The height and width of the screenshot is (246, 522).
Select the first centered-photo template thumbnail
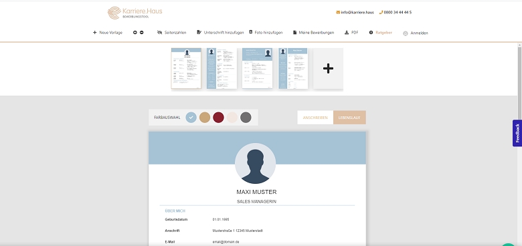pyautogui.click(x=186, y=68)
